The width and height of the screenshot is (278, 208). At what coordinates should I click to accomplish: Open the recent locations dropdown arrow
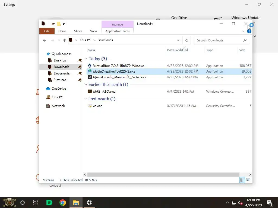pyautogui.click(x=59, y=40)
